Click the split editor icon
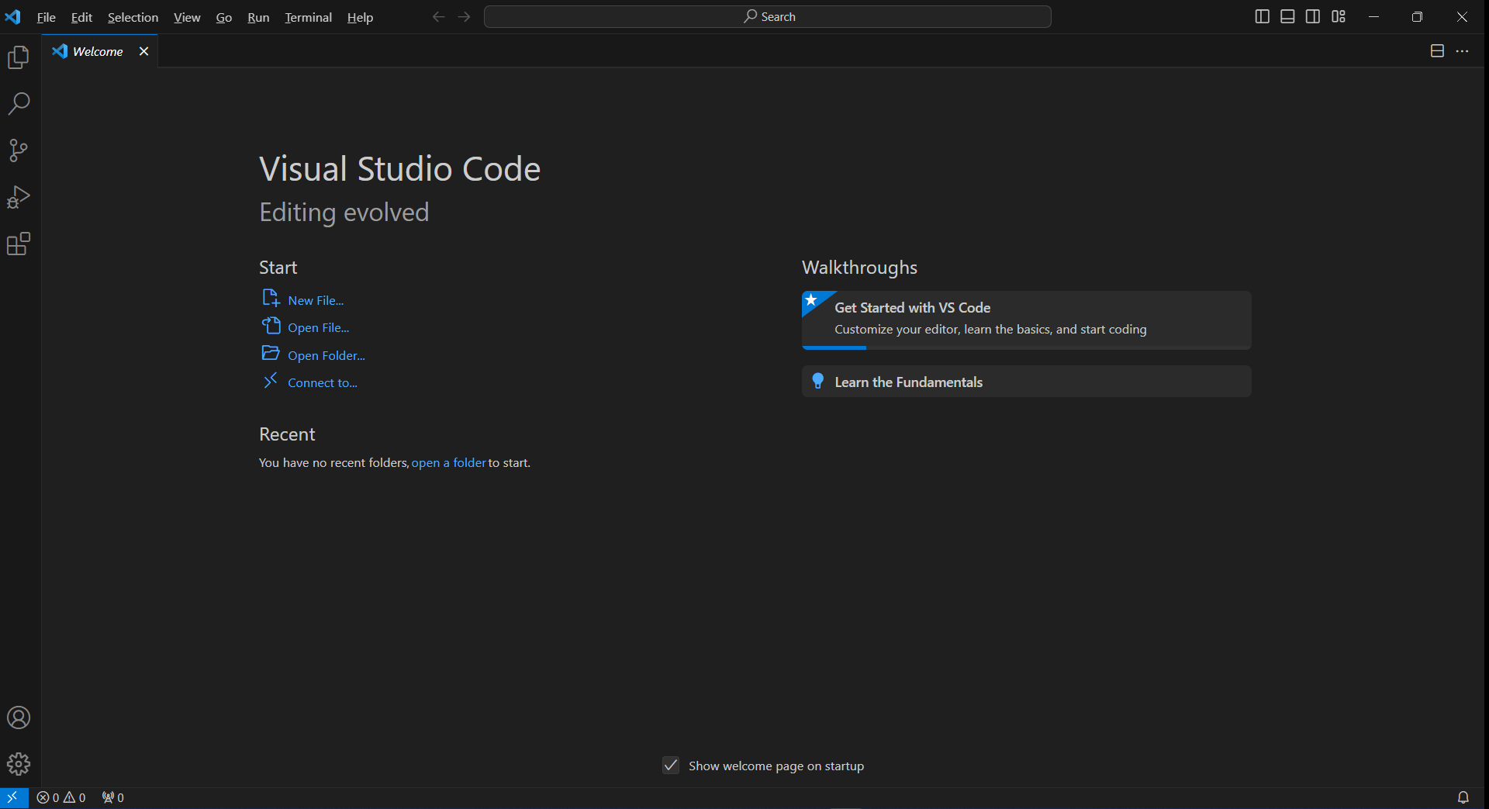 tap(1437, 50)
